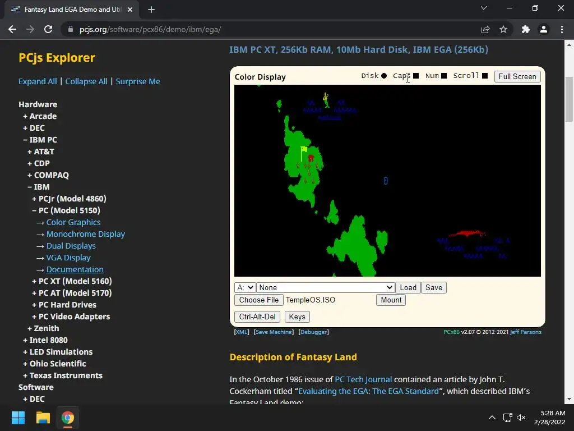574x431 pixels.
Task: Go back to the previous page
Action: (12, 29)
